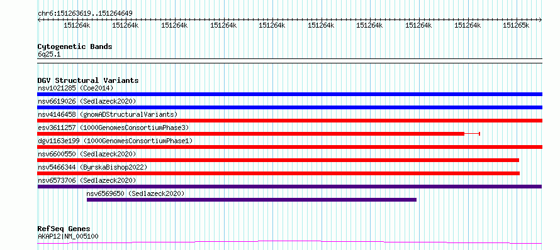Open nsv5466344 (ByrskaBishop2022) variant label
Viewport: 560px width, 250px height.
point(92,167)
